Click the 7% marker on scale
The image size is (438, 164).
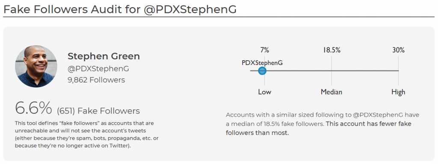click(264, 50)
